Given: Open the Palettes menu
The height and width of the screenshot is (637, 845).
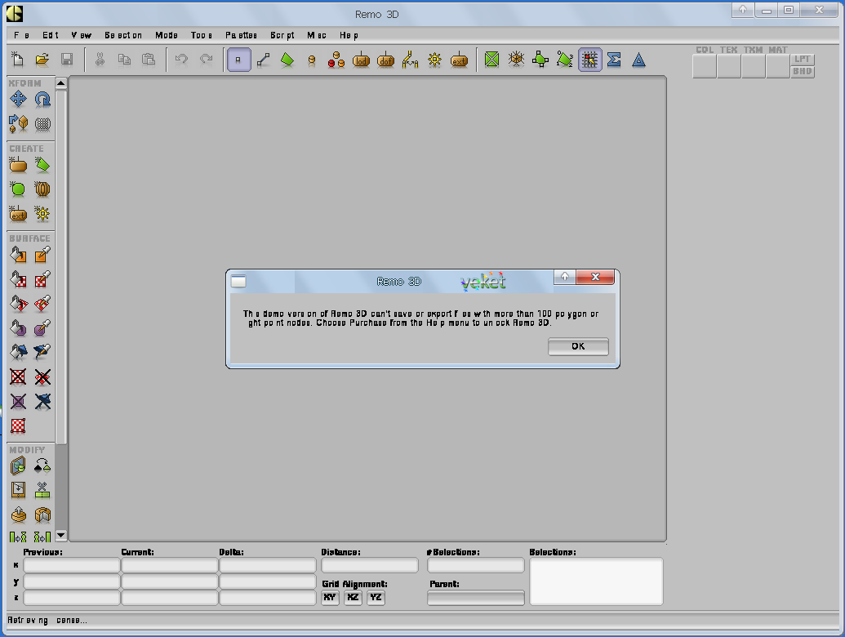Looking at the screenshot, I should (x=241, y=35).
